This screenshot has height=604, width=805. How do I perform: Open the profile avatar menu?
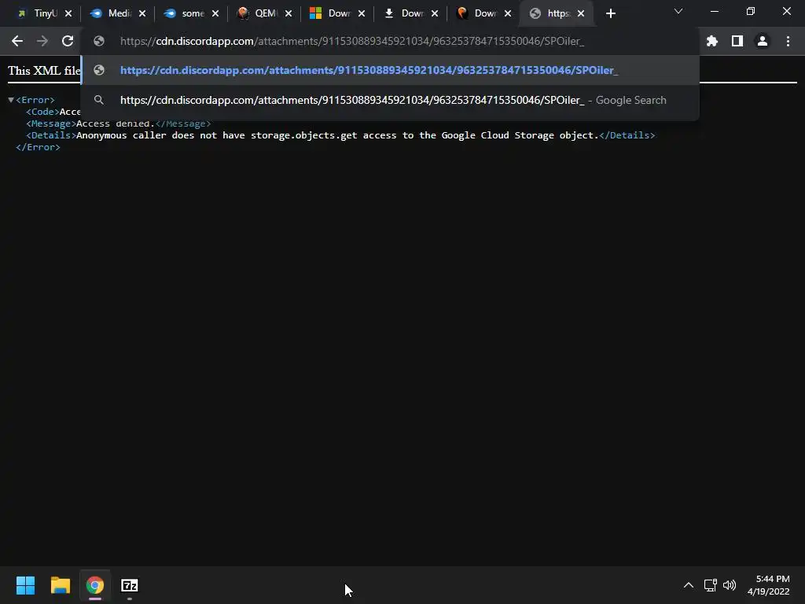[x=763, y=41]
